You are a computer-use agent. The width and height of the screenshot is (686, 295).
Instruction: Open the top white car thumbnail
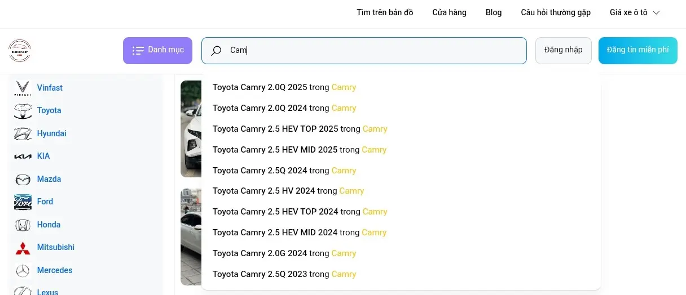(x=191, y=128)
